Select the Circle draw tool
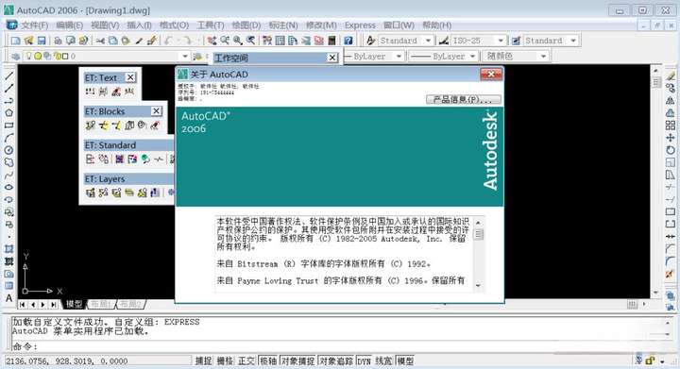The height and width of the screenshot is (369, 680). (x=8, y=150)
